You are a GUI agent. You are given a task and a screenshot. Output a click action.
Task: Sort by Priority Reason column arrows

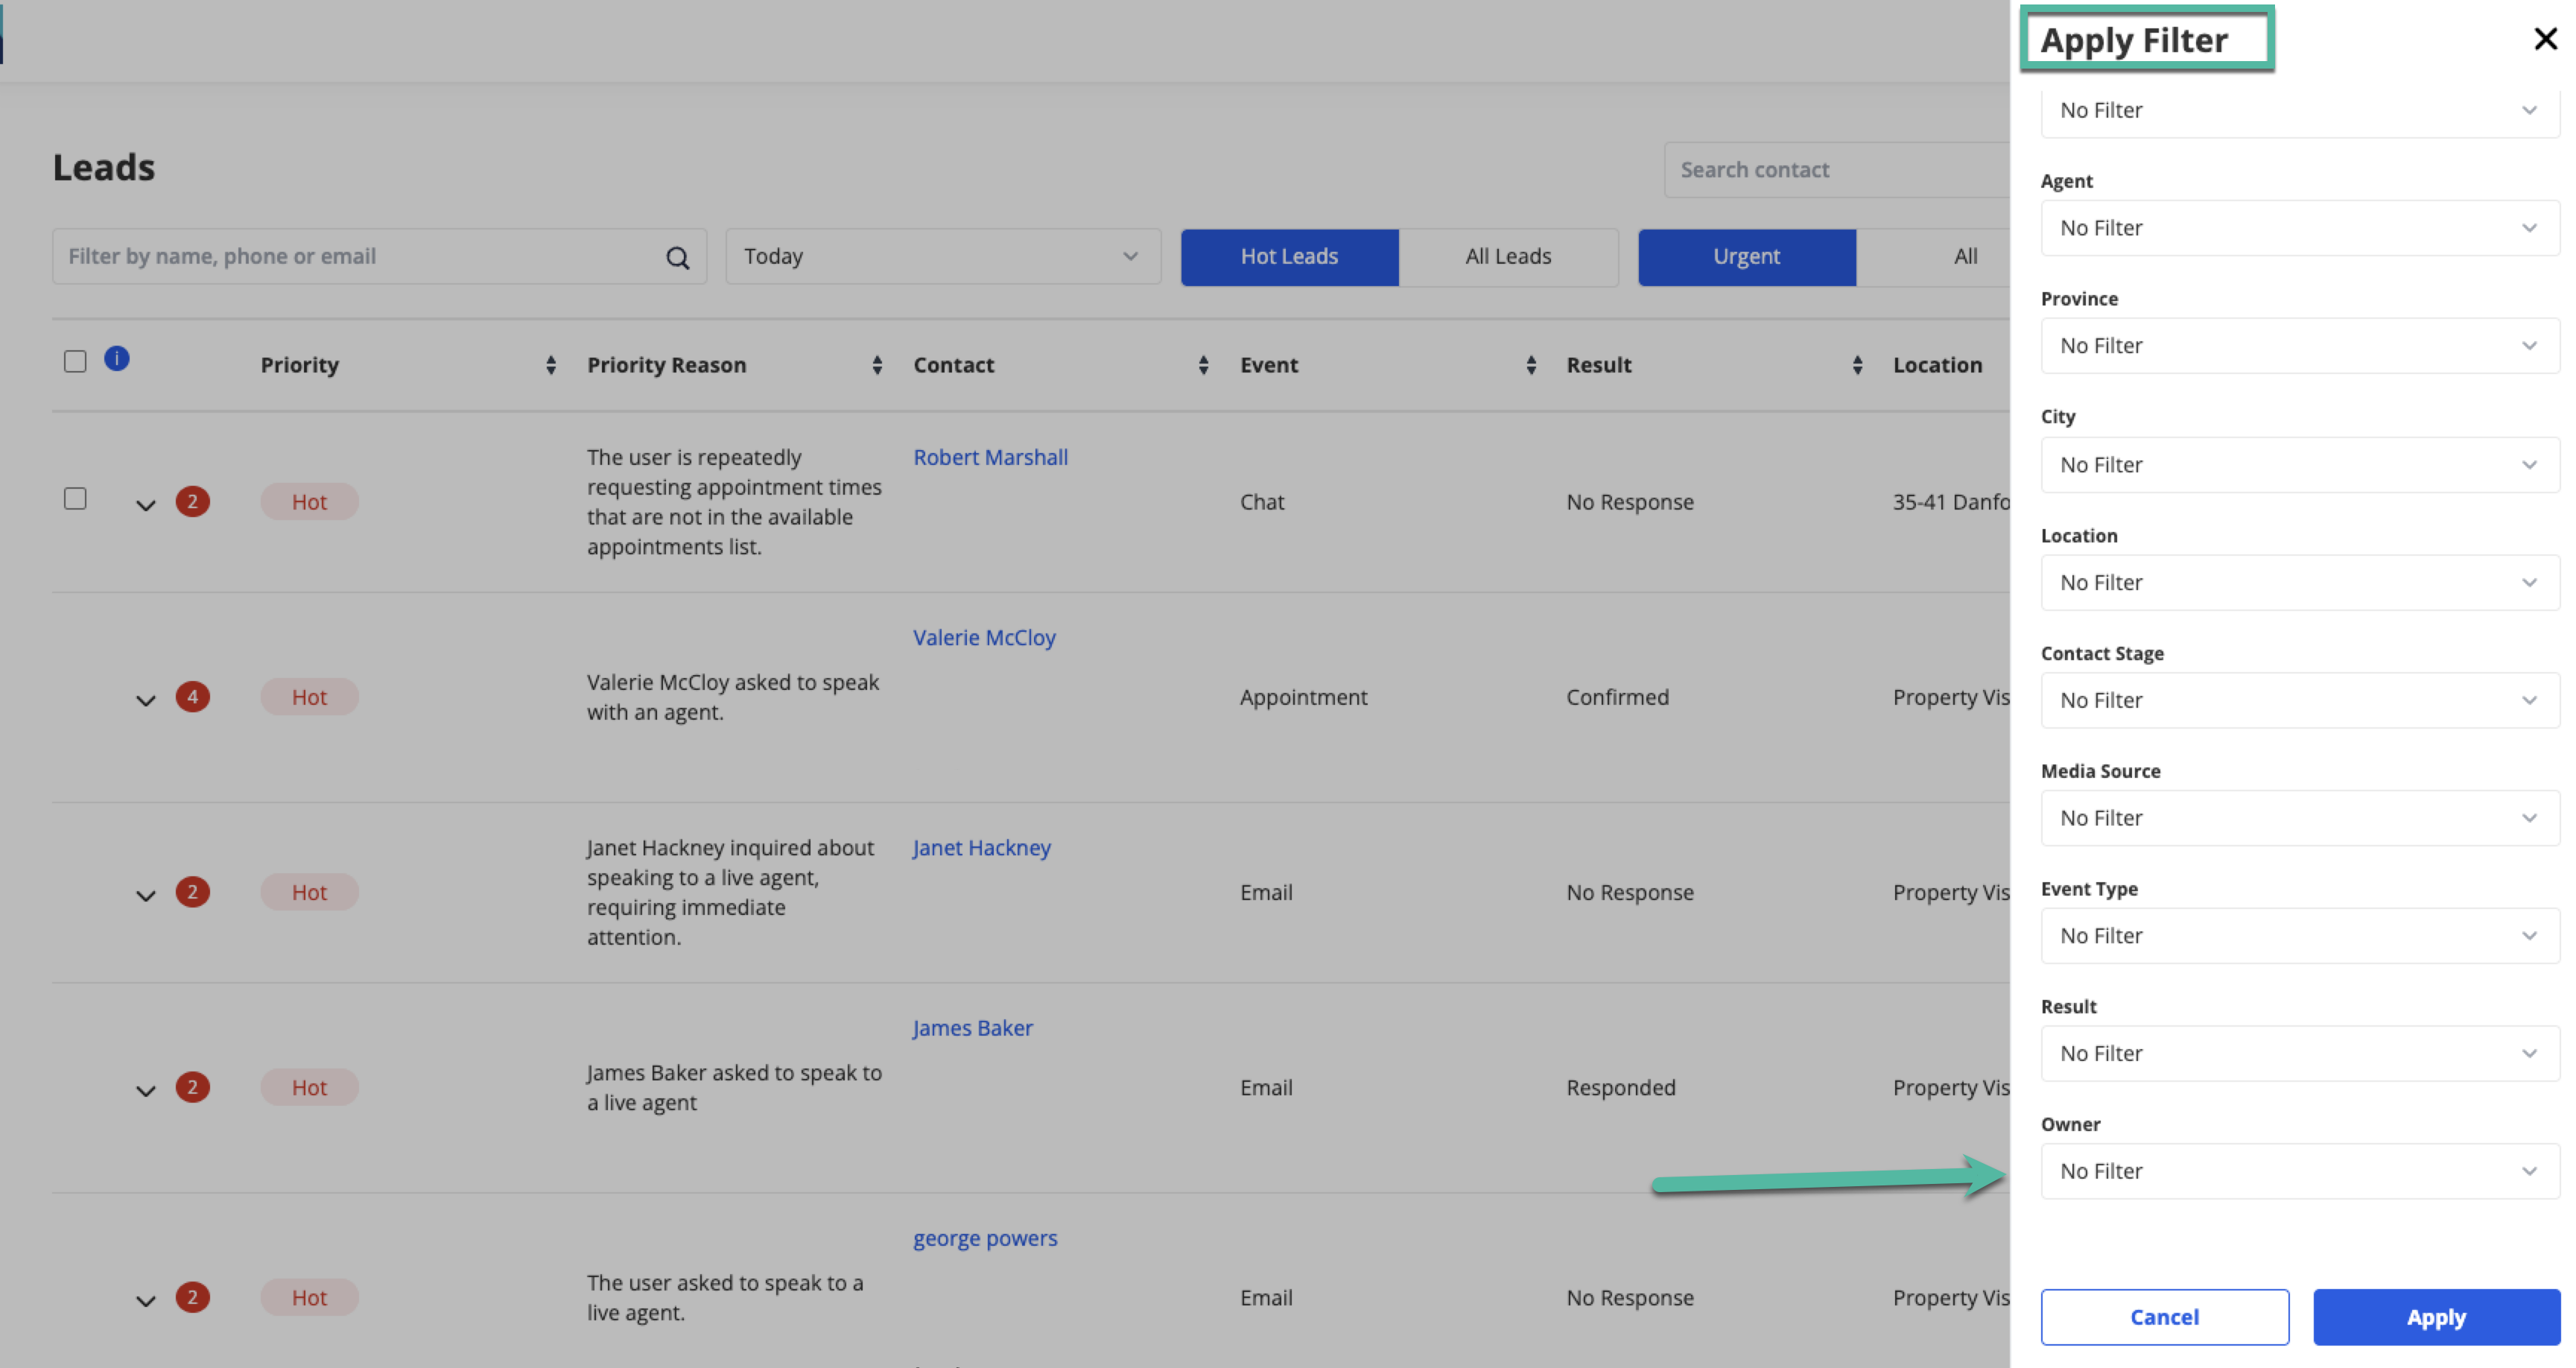(877, 365)
